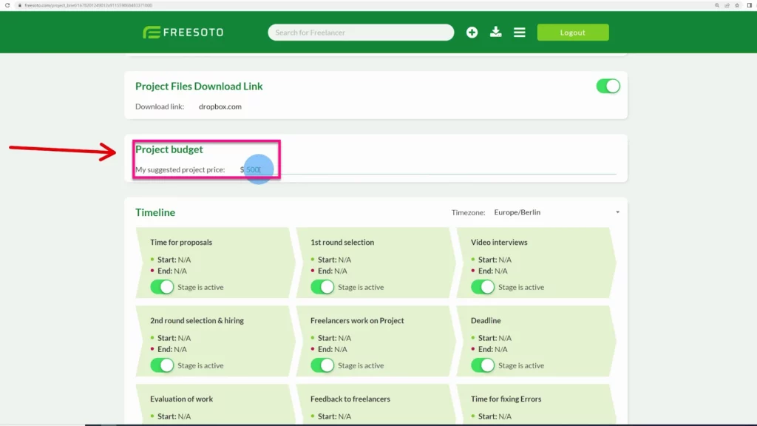This screenshot has width=757, height=426.
Task: Click 2nd round selection Start N/A
Action: point(174,337)
